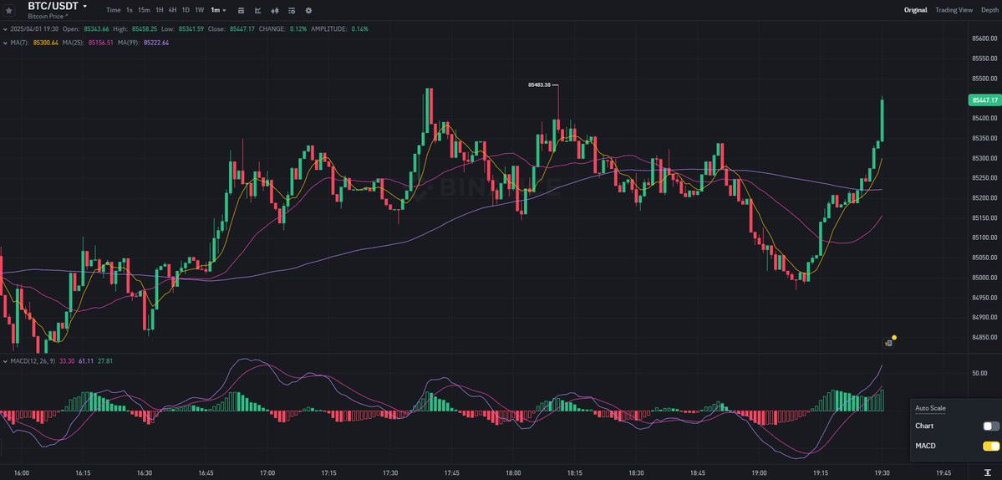Click the 17:00 time axis label
This screenshot has width=1002, height=480.
(267, 473)
